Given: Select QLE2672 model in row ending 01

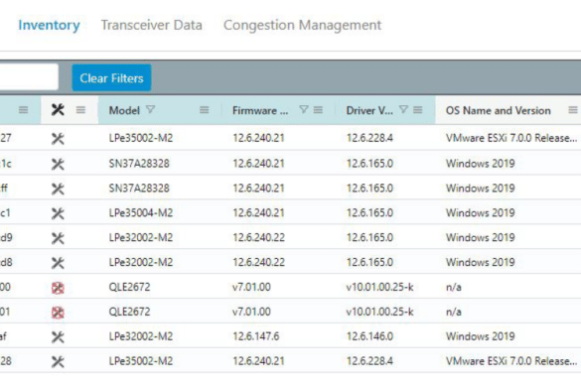Looking at the screenshot, I should tap(129, 312).
